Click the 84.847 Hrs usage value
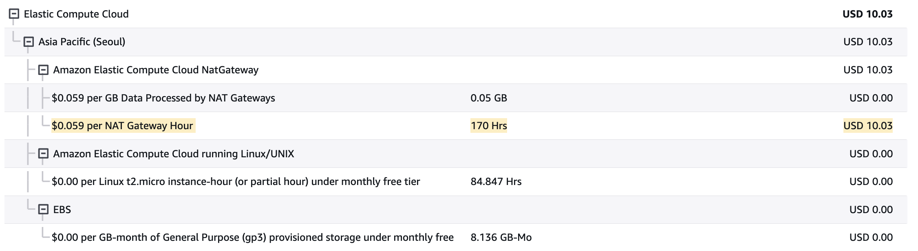This screenshot has width=918, height=251. tap(496, 181)
